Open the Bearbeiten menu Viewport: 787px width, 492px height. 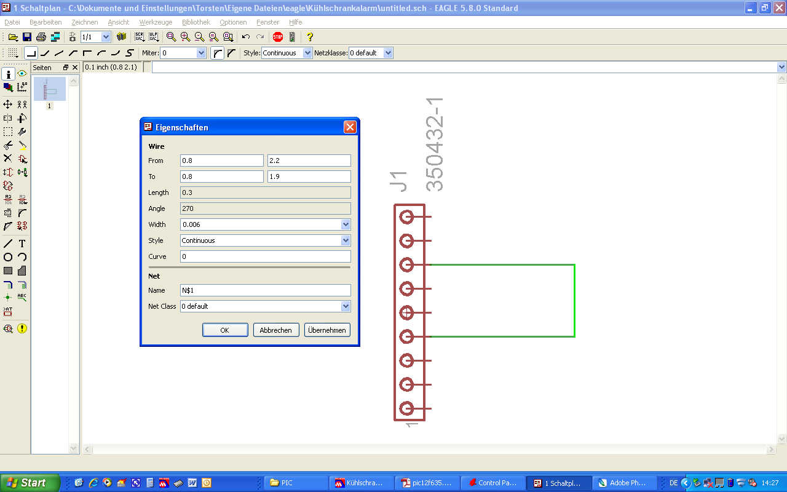coord(45,22)
